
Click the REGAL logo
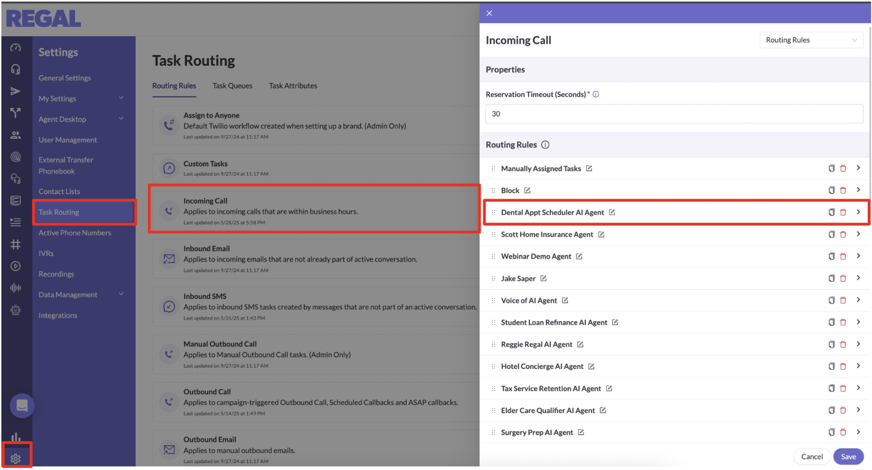[44, 19]
